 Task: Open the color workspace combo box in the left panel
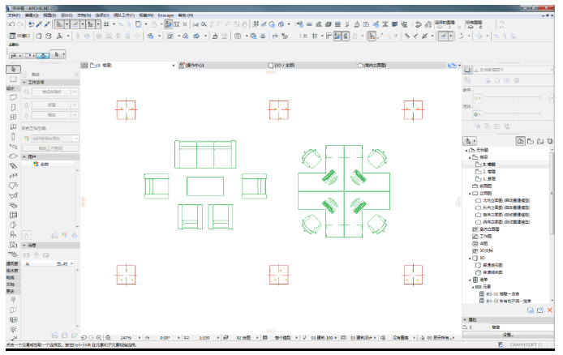(x=55, y=139)
